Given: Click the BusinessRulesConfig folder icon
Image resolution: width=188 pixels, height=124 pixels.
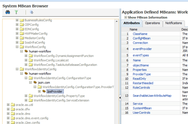Looking at the screenshot, I should [x=22, y=20].
